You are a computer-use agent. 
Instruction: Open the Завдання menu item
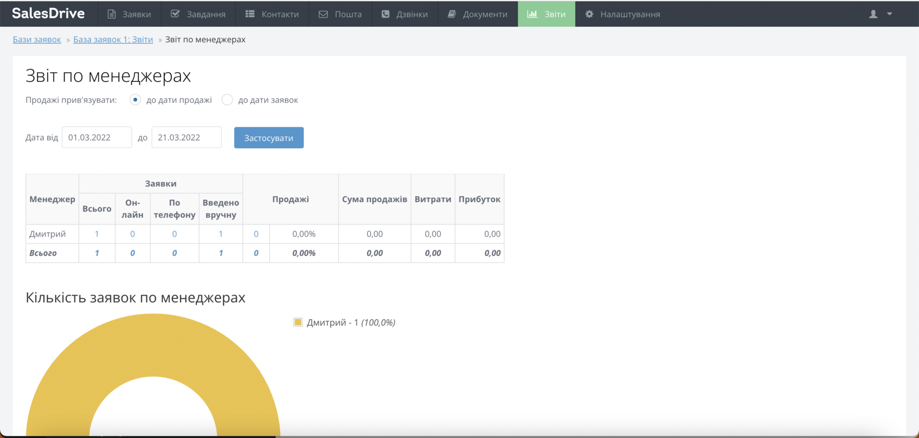click(x=198, y=14)
